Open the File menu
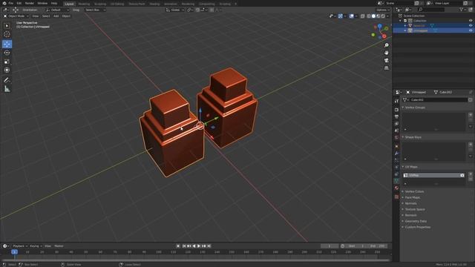Image resolution: width=475 pixels, height=267 pixels. pyautogui.click(x=11, y=3)
